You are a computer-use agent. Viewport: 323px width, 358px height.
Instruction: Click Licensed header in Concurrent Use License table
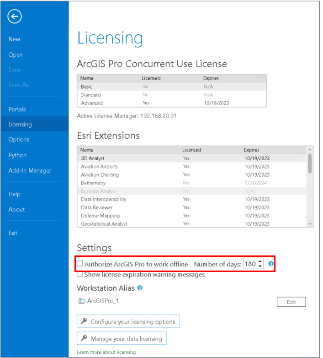[169, 78]
